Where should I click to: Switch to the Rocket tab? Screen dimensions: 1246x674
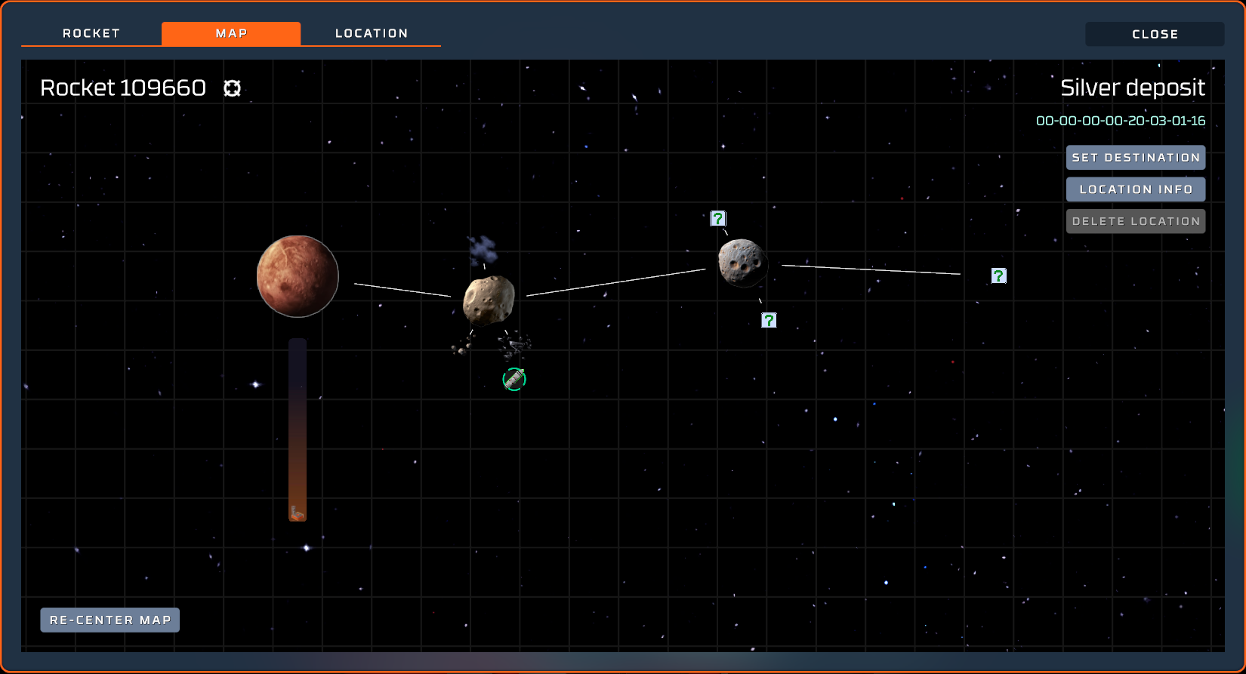pyautogui.click(x=91, y=33)
